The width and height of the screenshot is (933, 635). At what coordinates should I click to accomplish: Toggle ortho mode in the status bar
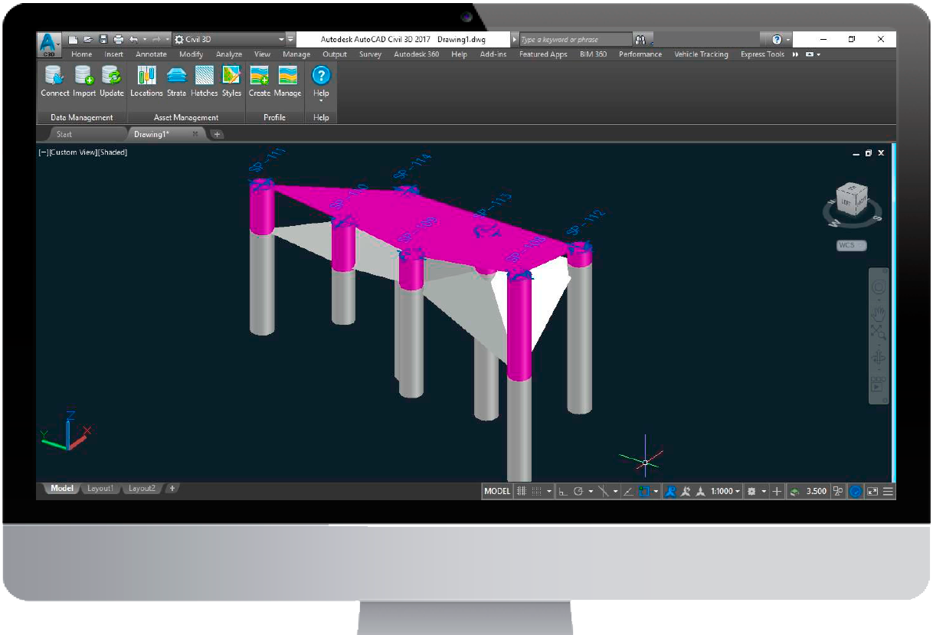[x=562, y=492]
